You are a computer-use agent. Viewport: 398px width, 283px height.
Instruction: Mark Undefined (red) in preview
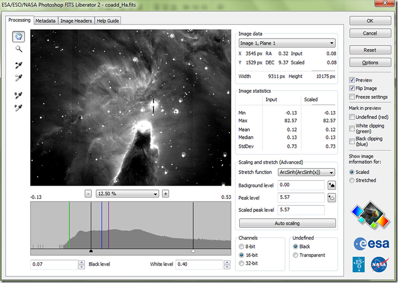pos(352,117)
